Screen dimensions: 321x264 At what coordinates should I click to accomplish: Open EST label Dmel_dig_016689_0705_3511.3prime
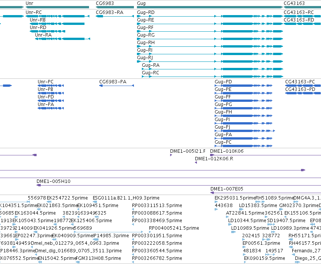pyautogui.click(x=78, y=251)
